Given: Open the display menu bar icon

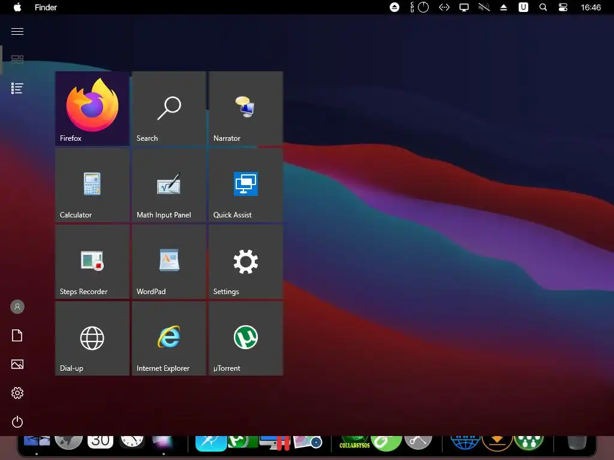Looking at the screenshot, I should (464, 7).
